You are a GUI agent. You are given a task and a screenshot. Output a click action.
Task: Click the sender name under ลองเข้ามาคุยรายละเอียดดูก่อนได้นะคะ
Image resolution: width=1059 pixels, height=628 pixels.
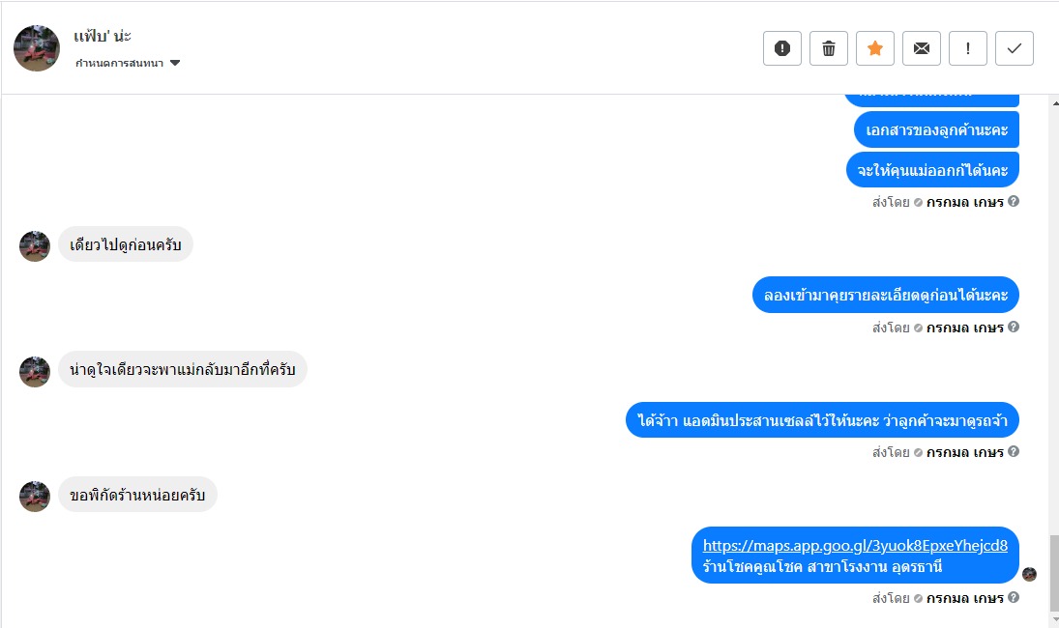964,328
